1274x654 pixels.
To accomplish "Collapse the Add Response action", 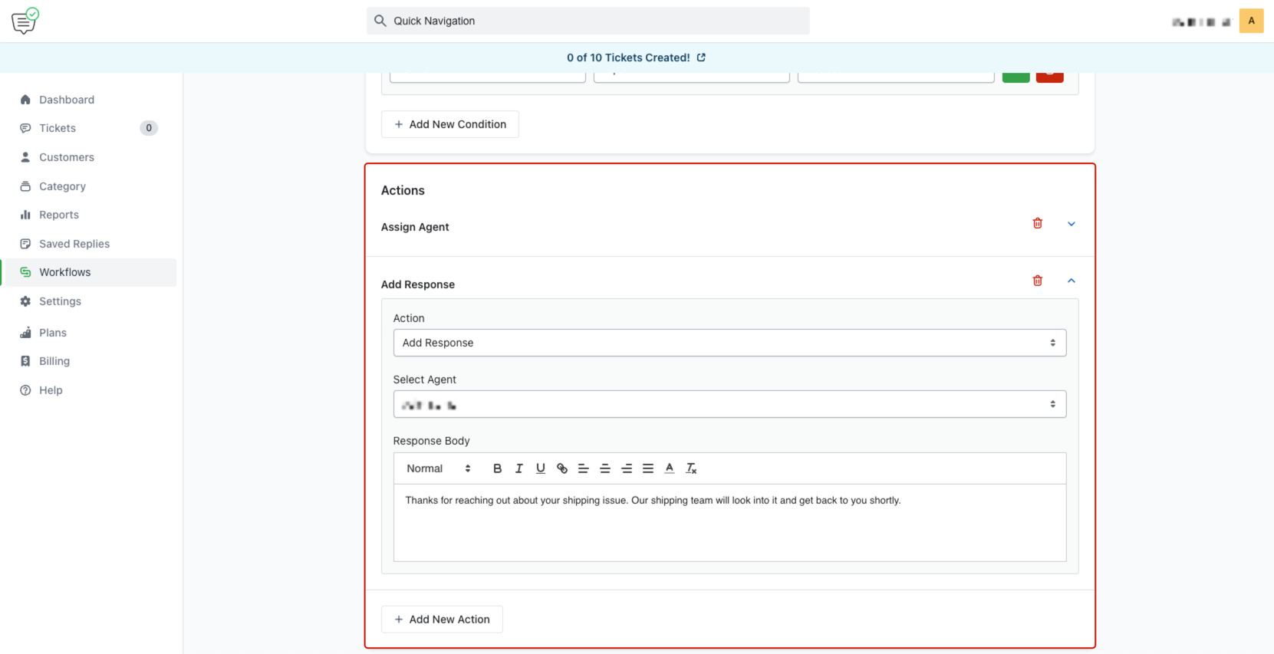I will tap(1072, 281).
